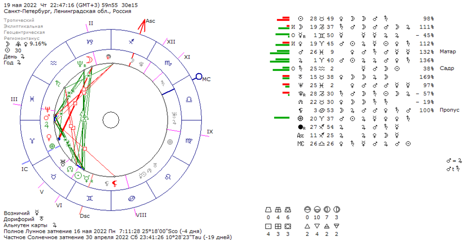Select the Capricorn sign in the zodiac ring

coord(90,43)
